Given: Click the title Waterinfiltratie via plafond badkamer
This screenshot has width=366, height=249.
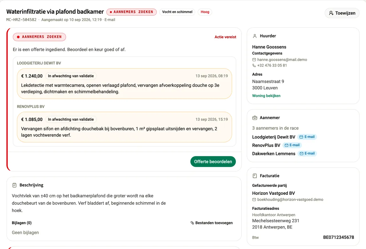Looking at the screenshot, I should [x=55, y=11].
